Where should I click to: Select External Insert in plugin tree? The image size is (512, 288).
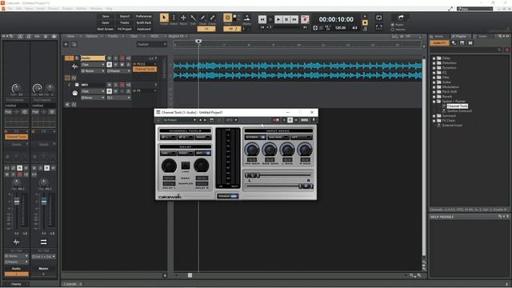click(x=452, y=125)
